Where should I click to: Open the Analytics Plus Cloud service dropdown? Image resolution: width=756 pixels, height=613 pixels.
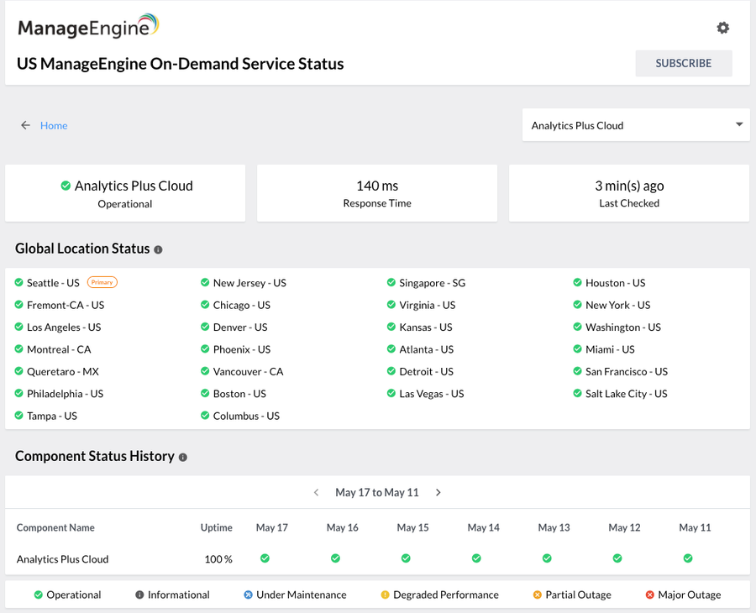pos(634,125)
